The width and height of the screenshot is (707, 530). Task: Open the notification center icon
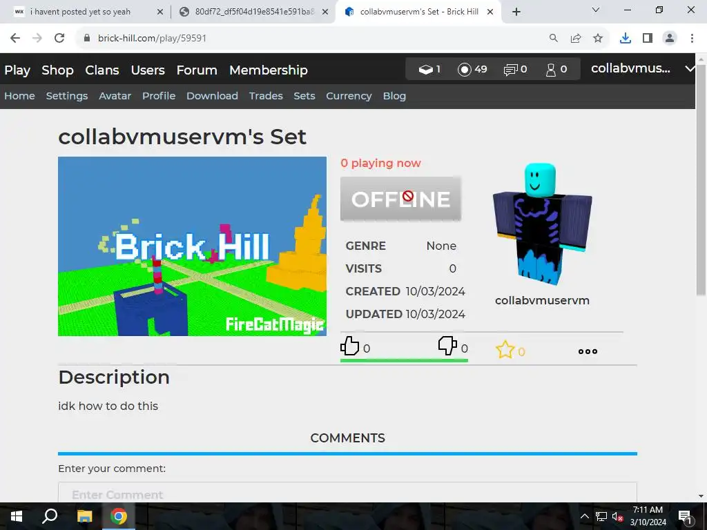[686, 516]
